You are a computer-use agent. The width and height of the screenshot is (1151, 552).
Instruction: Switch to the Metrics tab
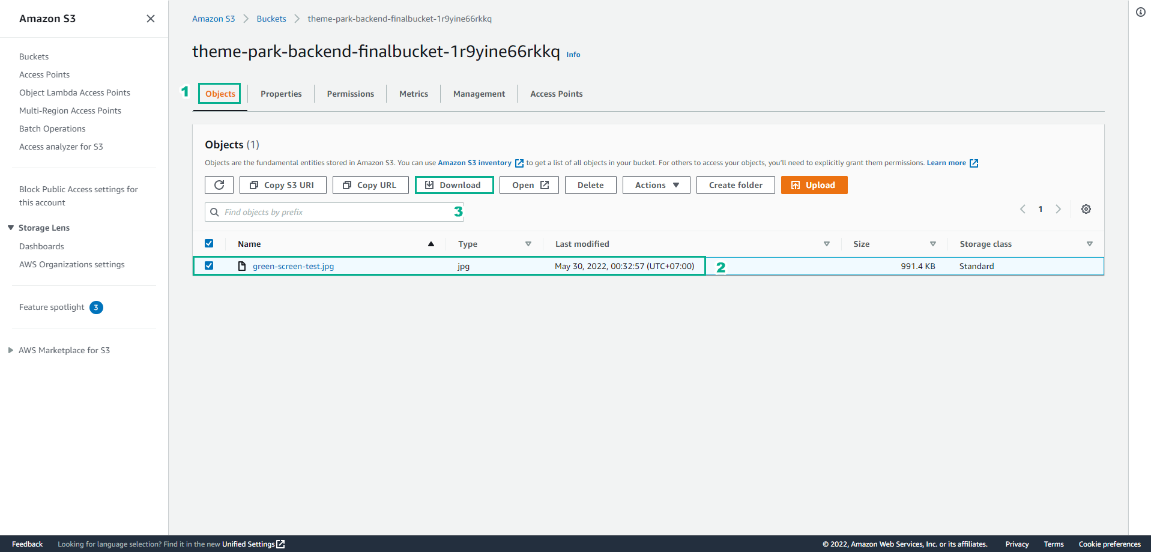(x=414, y=94)
